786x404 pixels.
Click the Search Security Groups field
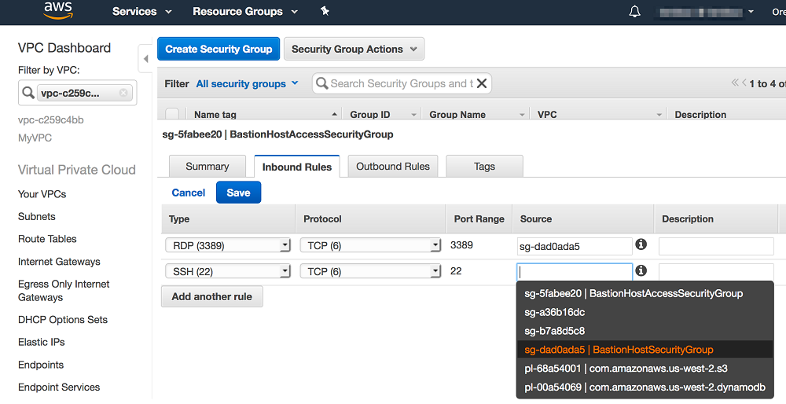click(401, 83)
